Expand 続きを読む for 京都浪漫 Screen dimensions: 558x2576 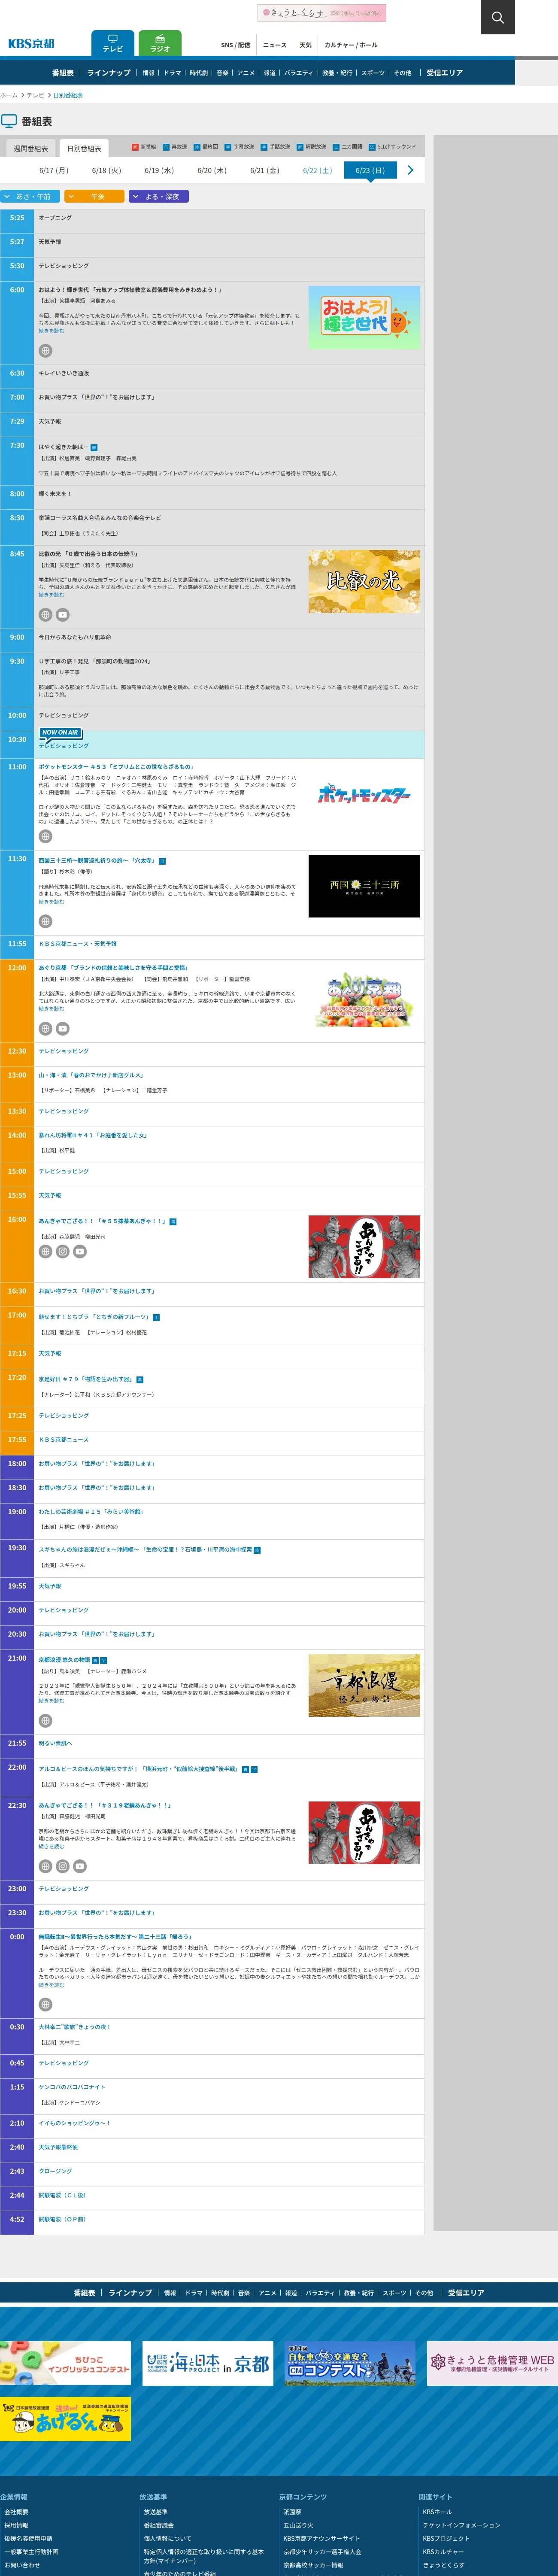coord(51,1700)
